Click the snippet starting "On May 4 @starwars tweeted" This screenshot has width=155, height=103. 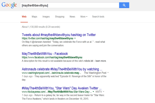click(63, 44)
